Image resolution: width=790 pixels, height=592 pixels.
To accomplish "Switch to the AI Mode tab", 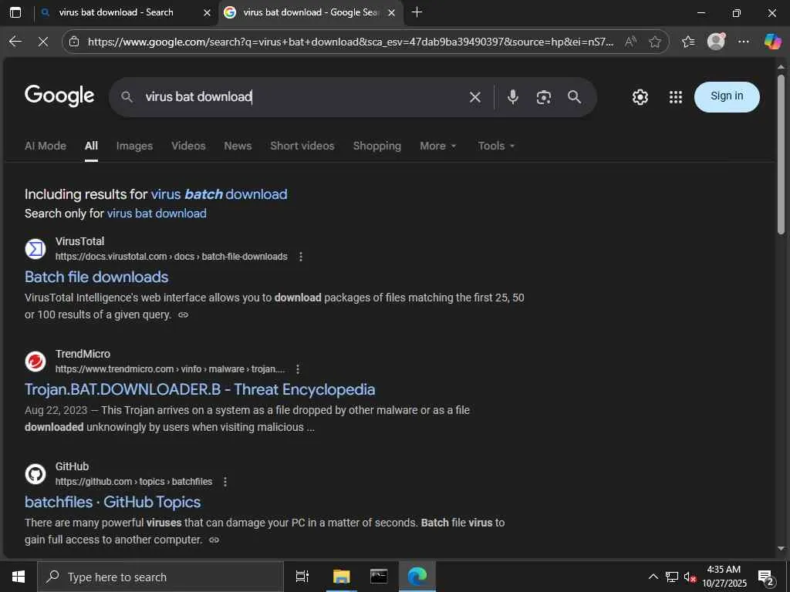I will (46, 146).
